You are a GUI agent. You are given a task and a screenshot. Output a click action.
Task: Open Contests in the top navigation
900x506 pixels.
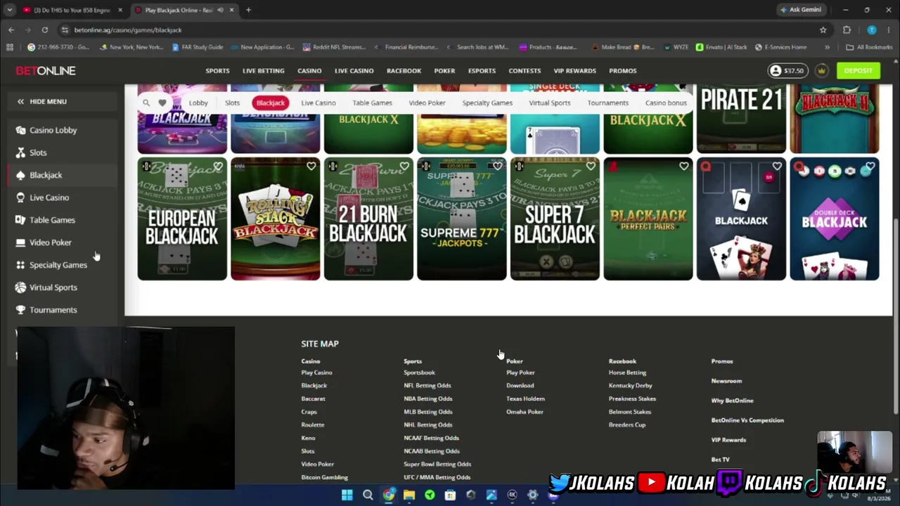pos(525,71)
